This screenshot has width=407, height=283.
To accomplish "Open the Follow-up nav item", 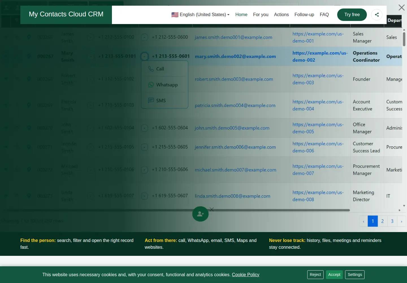I will coord(304,15).
